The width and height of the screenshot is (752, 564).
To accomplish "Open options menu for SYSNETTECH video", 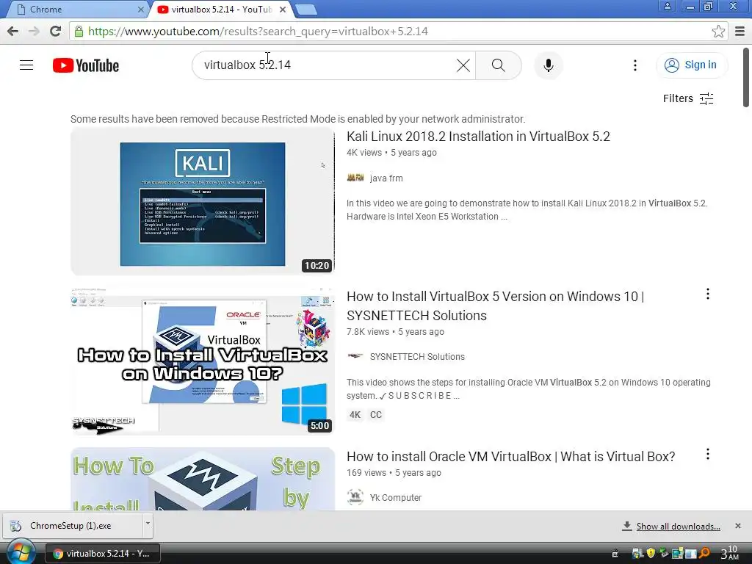I will click(707, 294).
